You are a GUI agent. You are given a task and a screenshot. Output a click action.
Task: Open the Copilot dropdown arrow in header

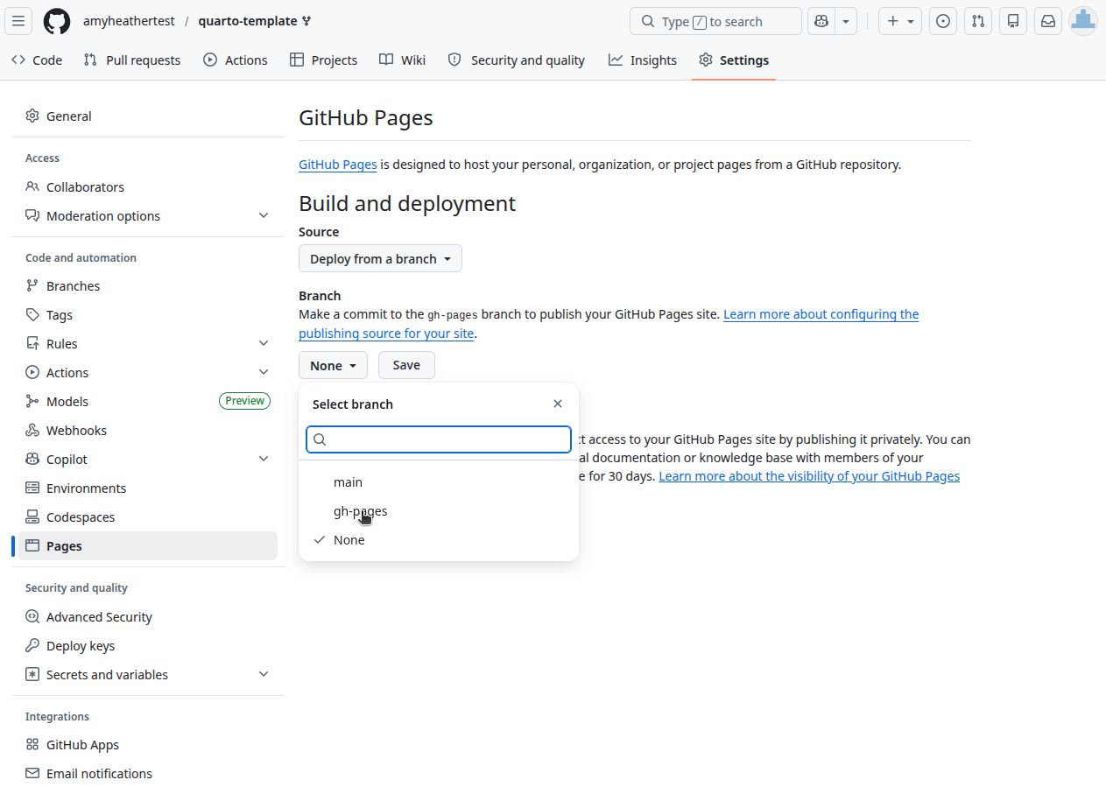click(x=846, y=21)
